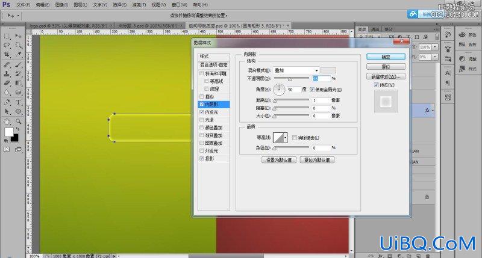Open the Color panel (颜色)
This screenshot has height=258, width=482.
coord(468,35)
